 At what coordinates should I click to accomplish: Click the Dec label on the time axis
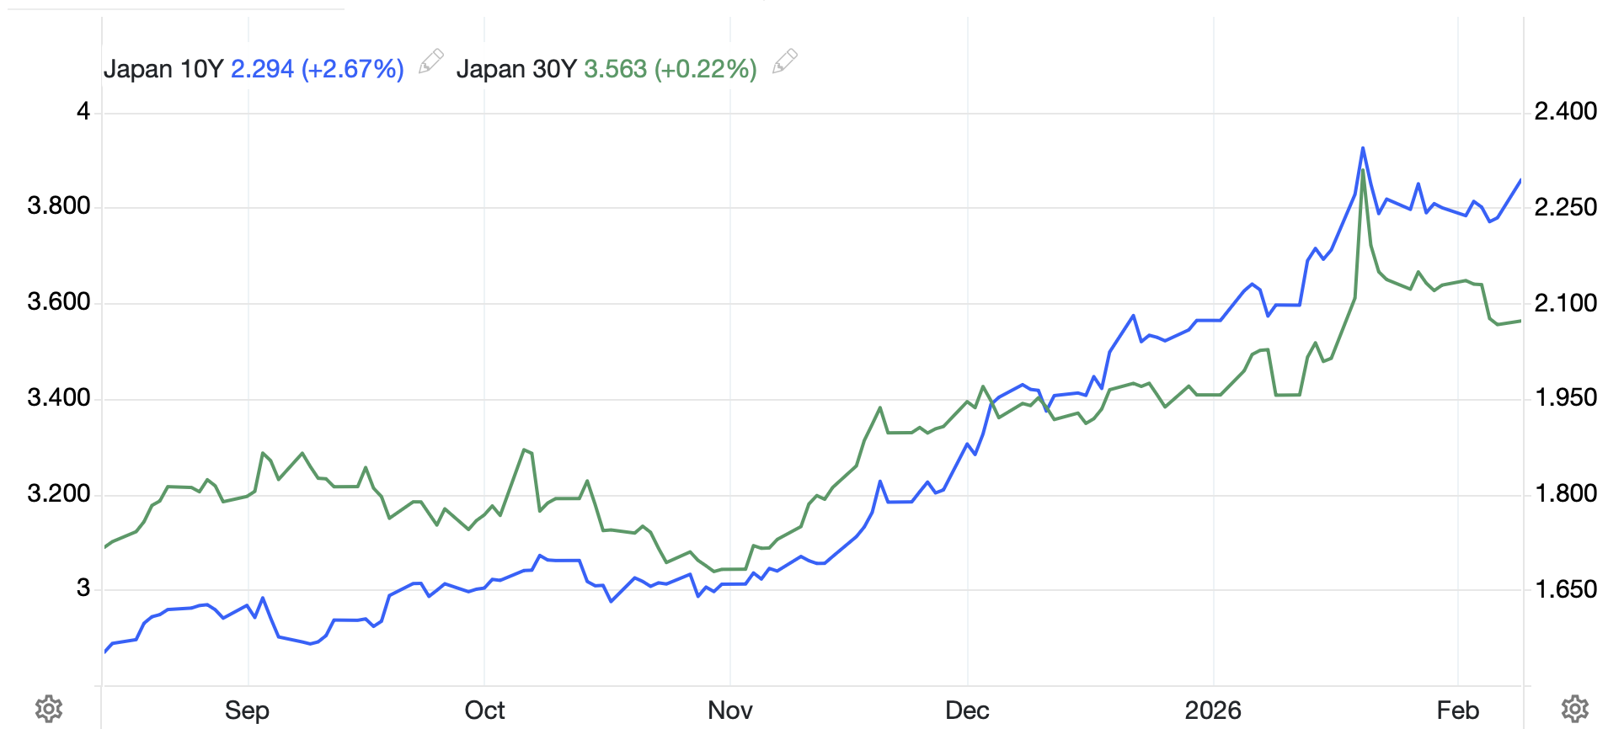coord(967,710)
